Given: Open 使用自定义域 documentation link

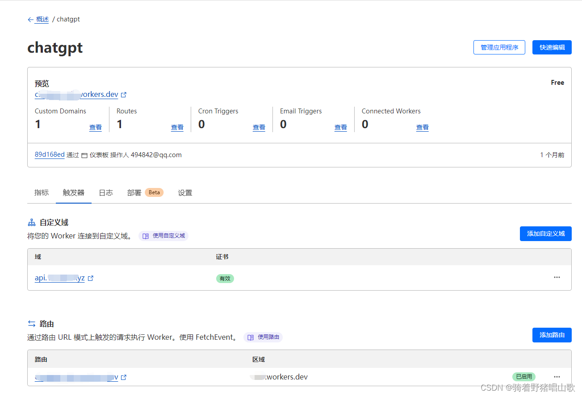Looking at the screenshot, I should click(163, 236).
